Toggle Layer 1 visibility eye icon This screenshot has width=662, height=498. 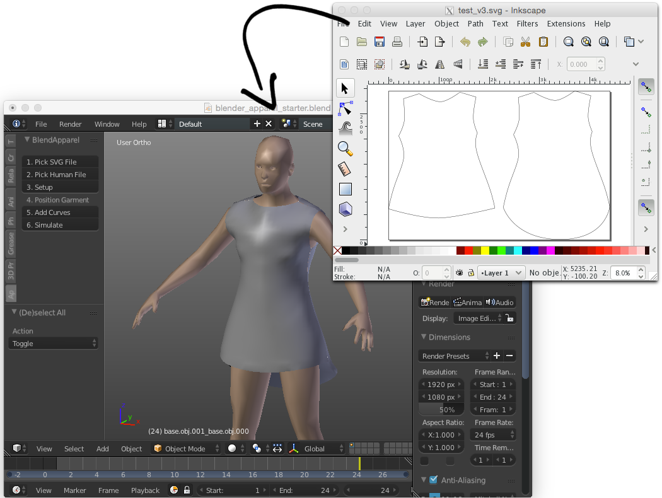click(x=460, y=273)
